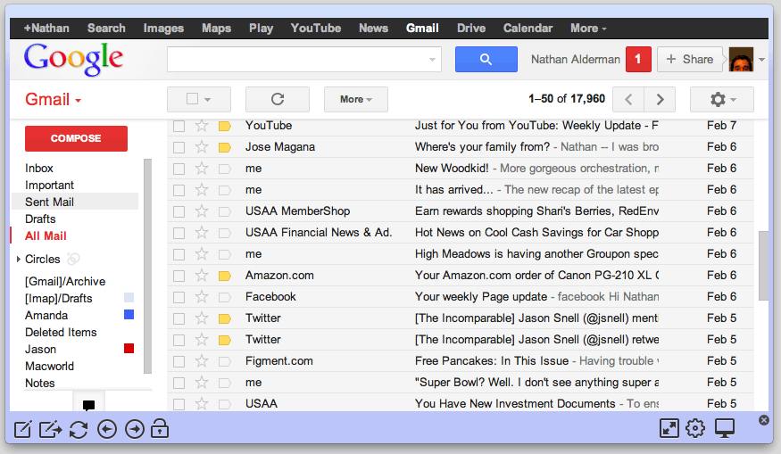Image resolution: width=781 pixels, height=454 pixels.
Task: Open search options arrow in search box
Action: click(x=432, y=60)
